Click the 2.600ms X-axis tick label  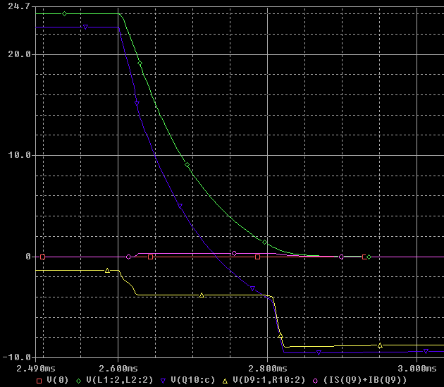118,367
